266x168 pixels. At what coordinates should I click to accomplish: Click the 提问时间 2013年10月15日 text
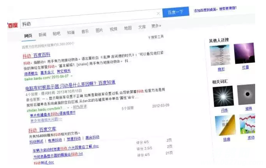[x=62, y=92]
